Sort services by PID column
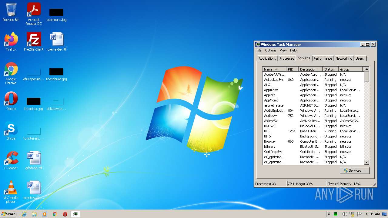This screenshot has width=388, height=218. coord(293,69)
